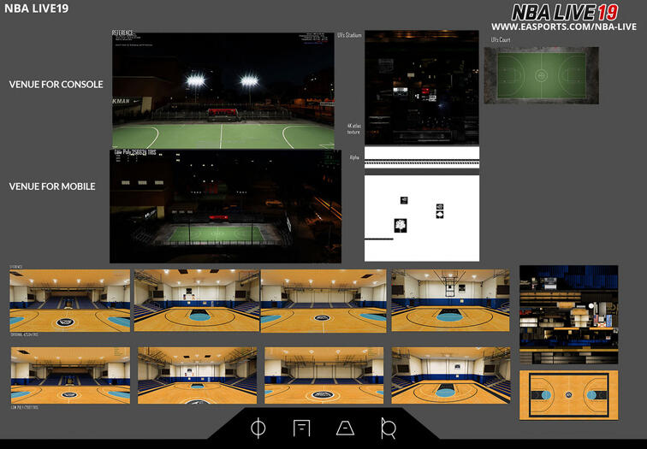Select the wooden basketball court top-down texture

pos(568,395)
